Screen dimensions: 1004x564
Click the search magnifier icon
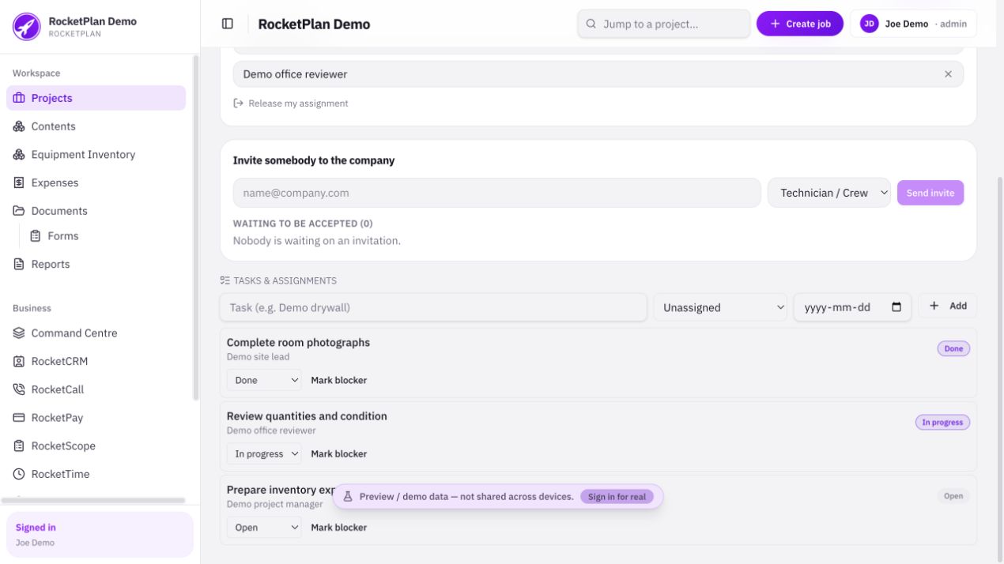click(591, 24)
